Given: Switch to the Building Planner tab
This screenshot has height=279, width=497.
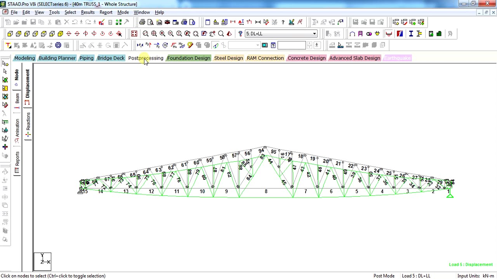Looking at the screenshot, I should pos(57,58).
